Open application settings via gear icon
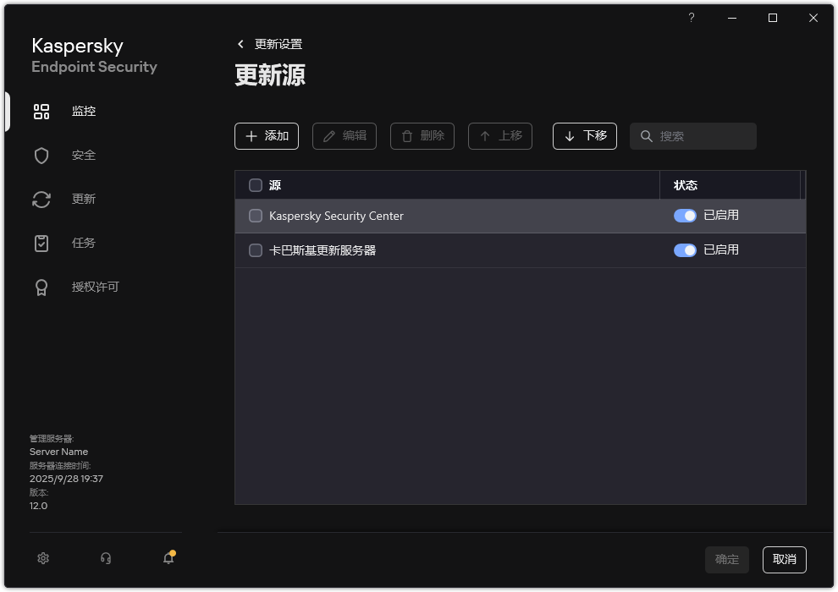Screen dimensions: 838x592 tap(42, 558)
